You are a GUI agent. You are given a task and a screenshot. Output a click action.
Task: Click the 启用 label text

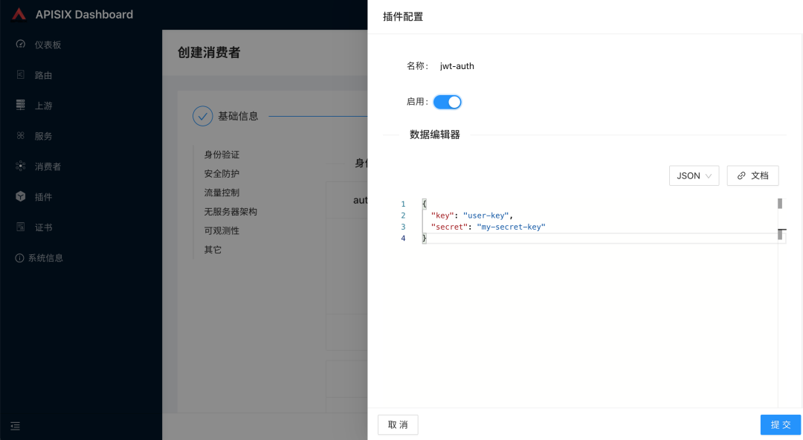pos(416,101)
